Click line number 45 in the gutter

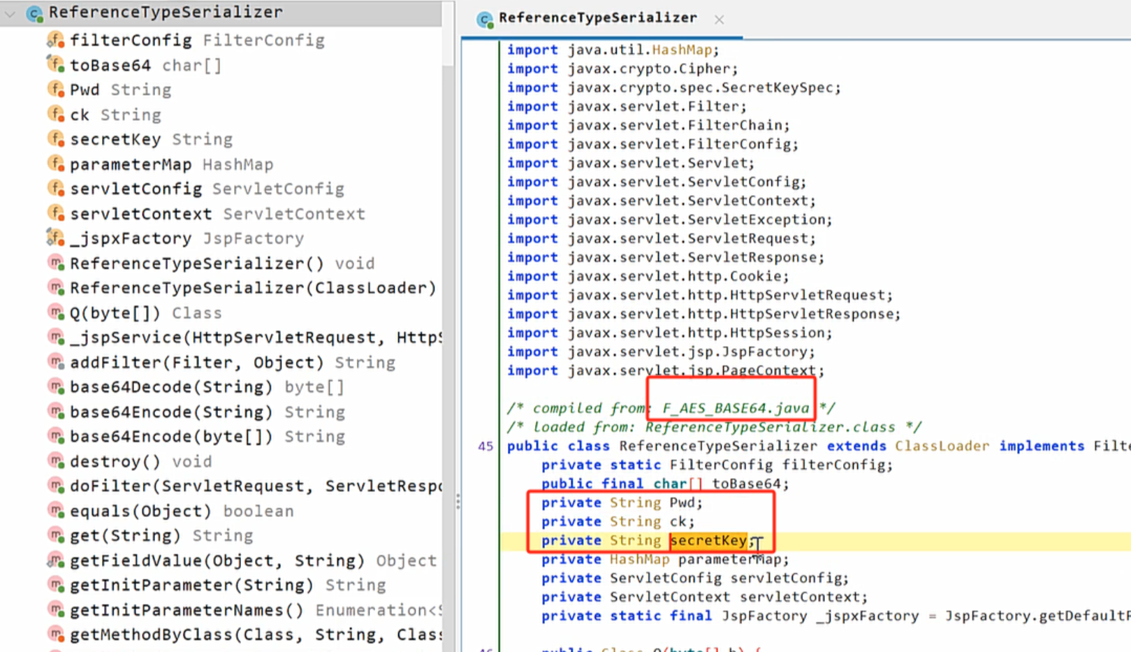[x=486, y=446]
